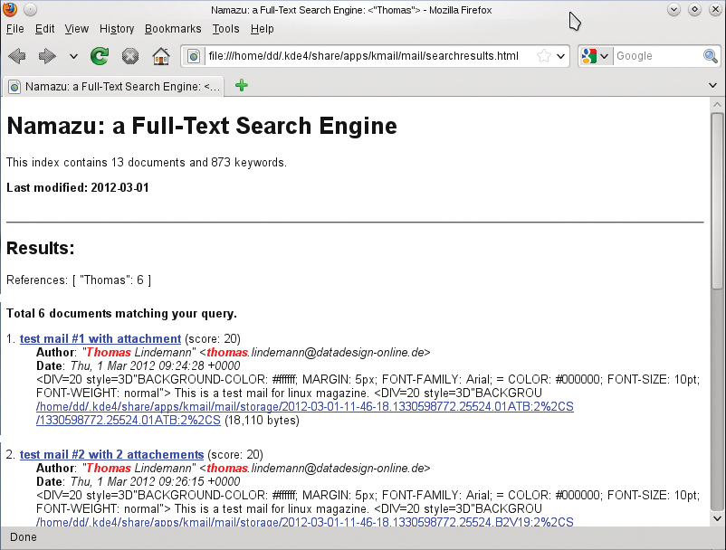Click the Google search engine icon

pyautogui.click(x=588, y=55)
